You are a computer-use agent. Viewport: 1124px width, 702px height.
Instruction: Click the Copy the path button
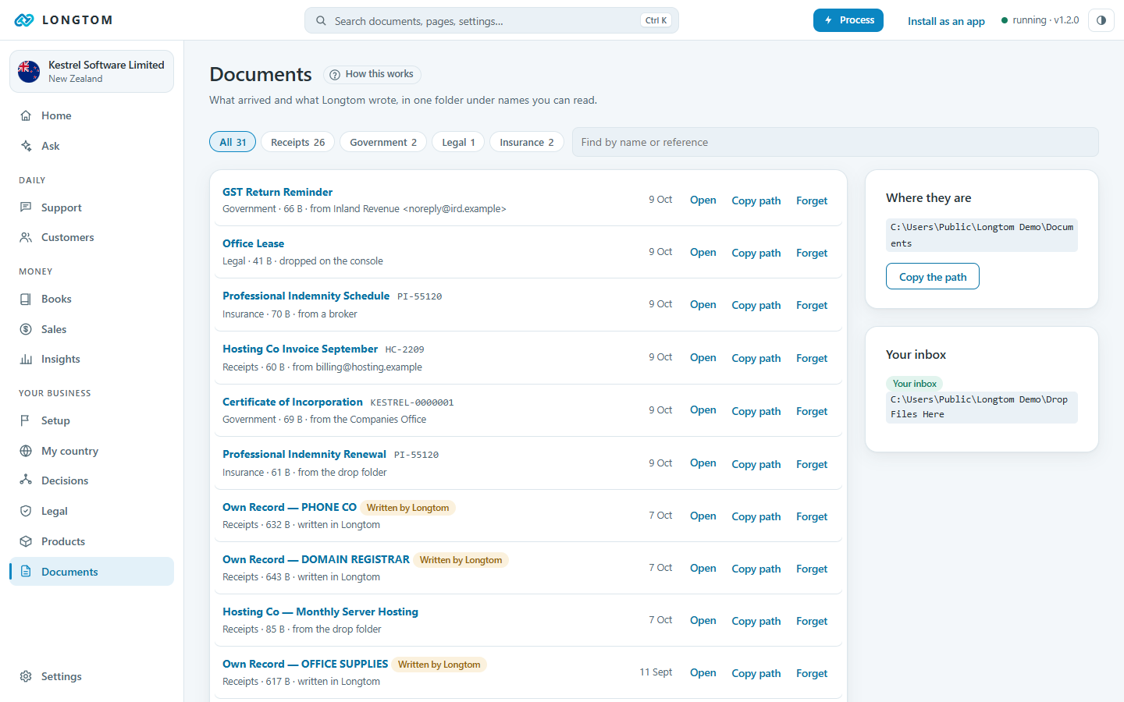pos(933,276)
